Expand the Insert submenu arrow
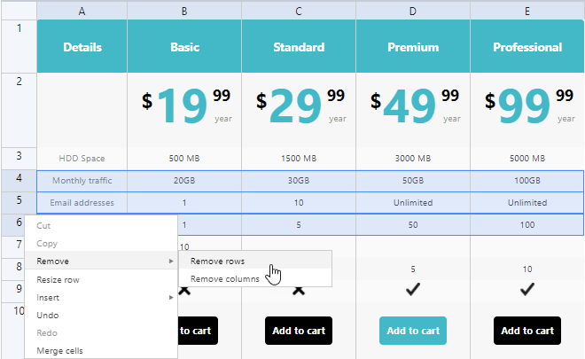This screenshot has width=585, height=359. pos(171,298)
